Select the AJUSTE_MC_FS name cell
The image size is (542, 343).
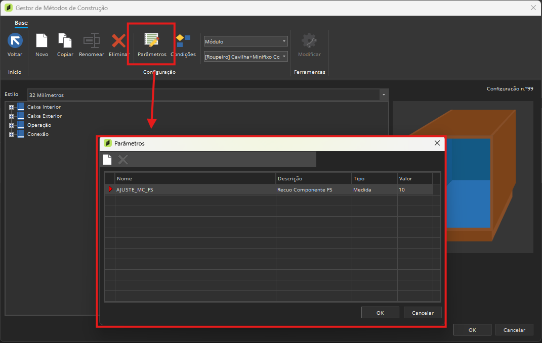[x=195, y=189]
